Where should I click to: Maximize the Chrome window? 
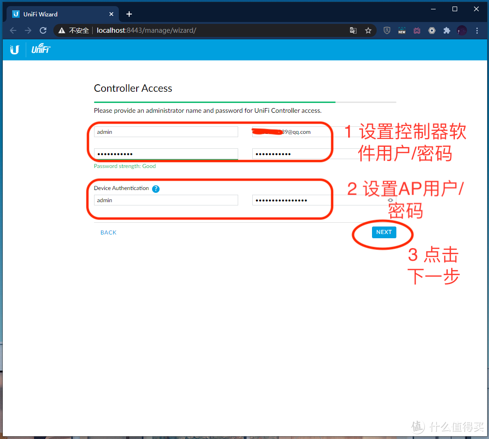(x=455, y=9)
